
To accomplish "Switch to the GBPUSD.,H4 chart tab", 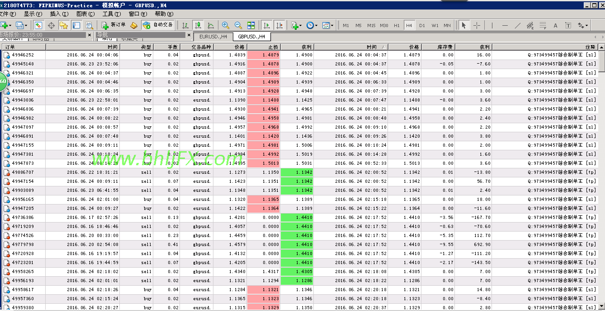I will pyautogui.click(x=251, y=37).
